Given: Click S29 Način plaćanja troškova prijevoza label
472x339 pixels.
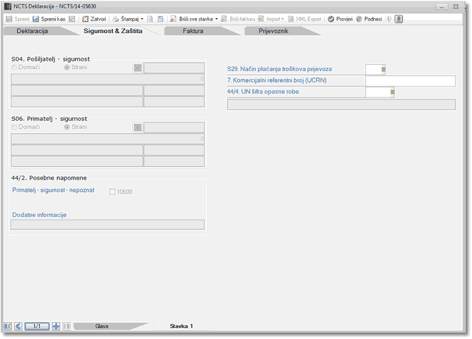Looking at the screenshot, I should pyautogui.click(x=279, y=69).
